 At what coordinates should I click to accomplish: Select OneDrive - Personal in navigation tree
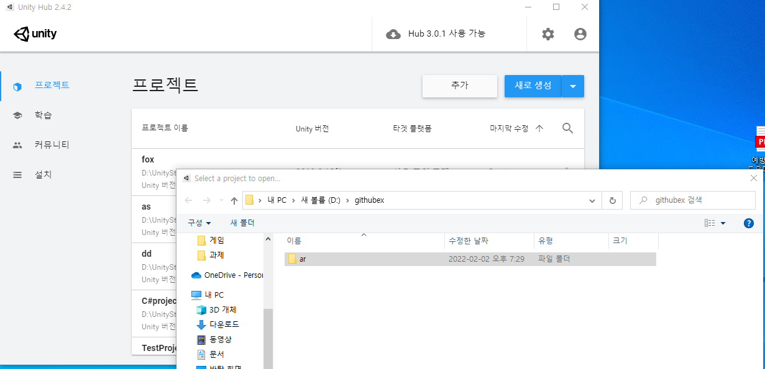(227, 275)
